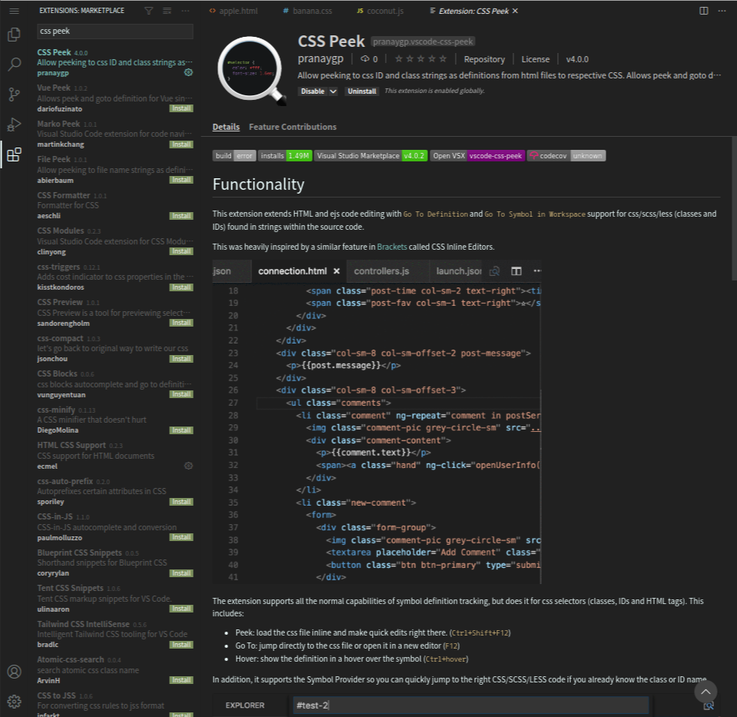Image resolution: width=737 pixels, height=717 pixels.
Task: Click the codecov unknown badge
Action: pos(566,156)
